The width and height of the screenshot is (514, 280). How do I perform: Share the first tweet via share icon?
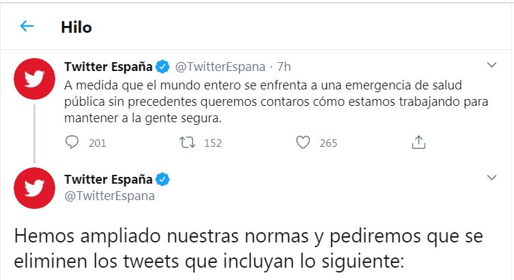419,142
